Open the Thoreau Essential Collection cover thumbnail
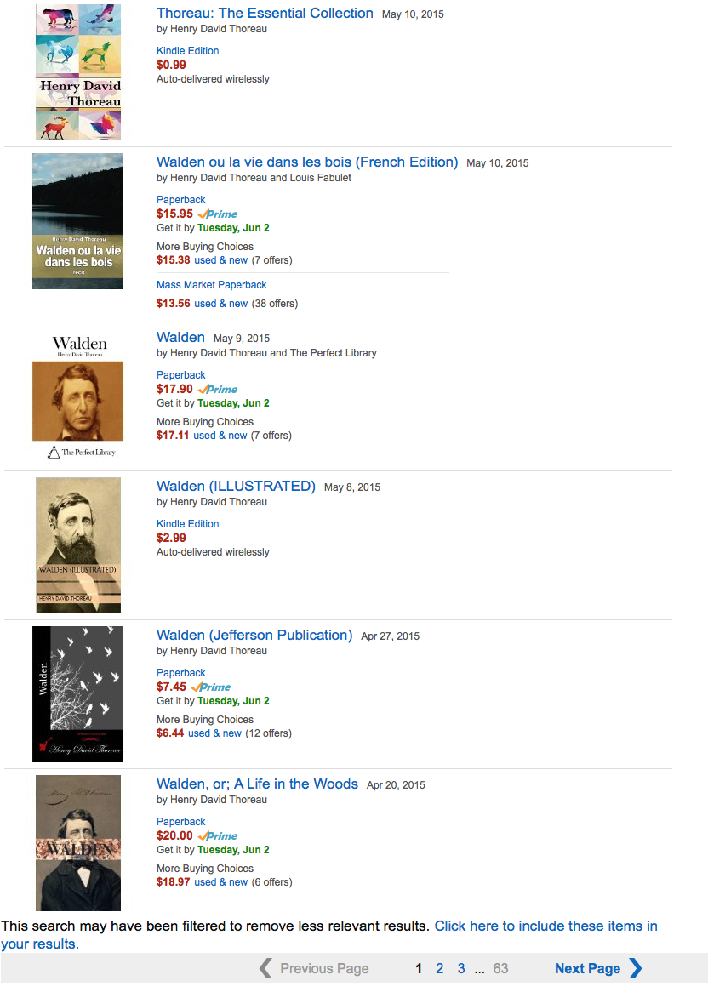The image size is (708, 992). click(x=77, y=72)
